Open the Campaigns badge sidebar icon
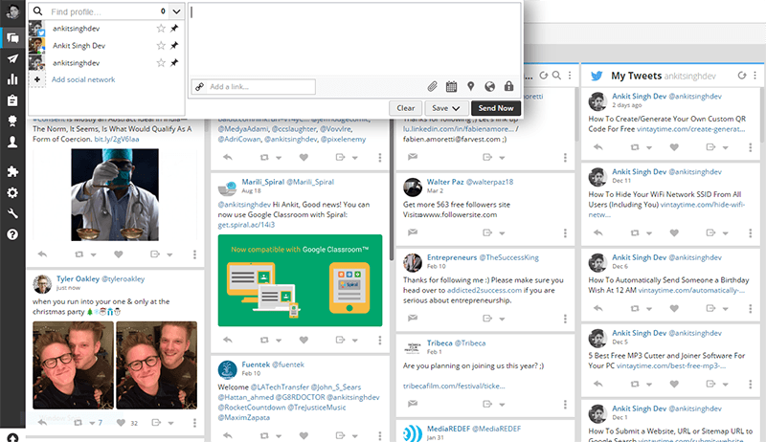The height and width of the screenshot is (442, 766). tap(12, 121)
